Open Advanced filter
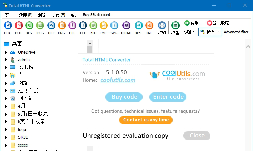Image resolution: width=253 pixels, height=157 pixels. coord(236,32)
